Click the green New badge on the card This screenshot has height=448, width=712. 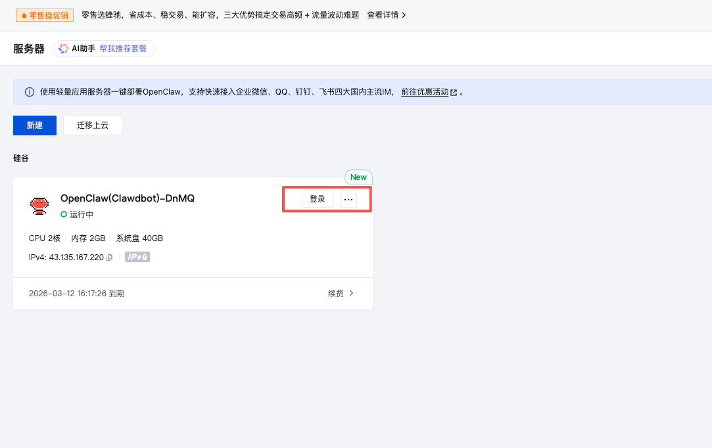pyautogui.click(x=358, y=177)
